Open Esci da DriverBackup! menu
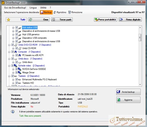The width and height of the screenshot is (147, 127). (15, 8)
